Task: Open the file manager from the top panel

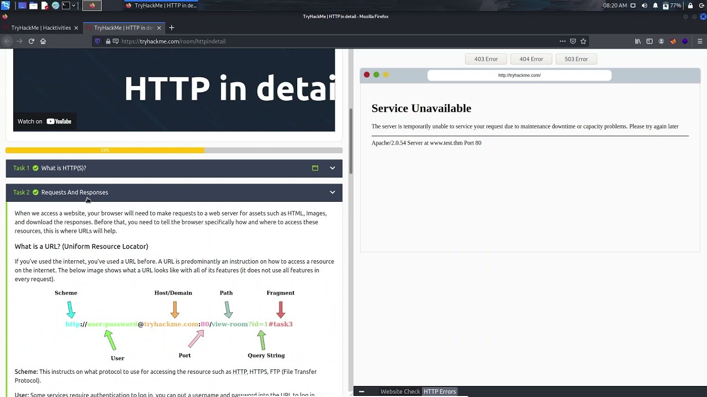Action: tap(33, 6)
